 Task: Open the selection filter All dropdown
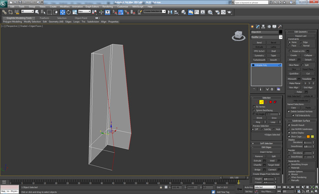coord(27,11)
